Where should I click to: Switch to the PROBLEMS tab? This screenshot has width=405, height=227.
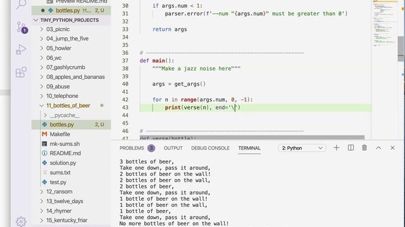[x=132, y=148]
